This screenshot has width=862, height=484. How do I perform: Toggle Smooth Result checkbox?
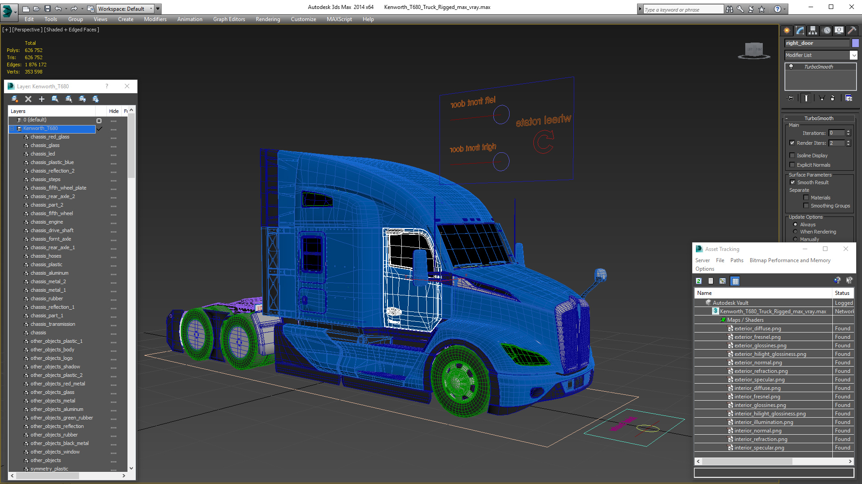point(792,182)
